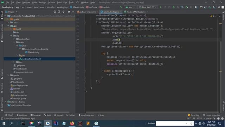Click the onCreate breadcrumb

tap(92, 7)
